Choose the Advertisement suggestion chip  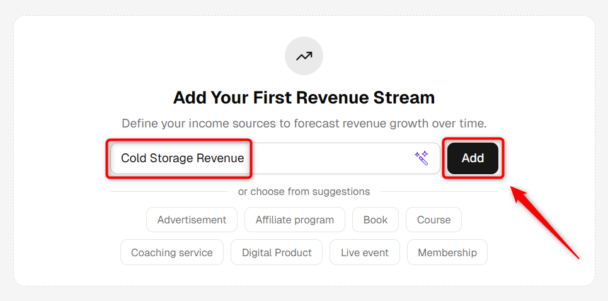pos(192,220)
